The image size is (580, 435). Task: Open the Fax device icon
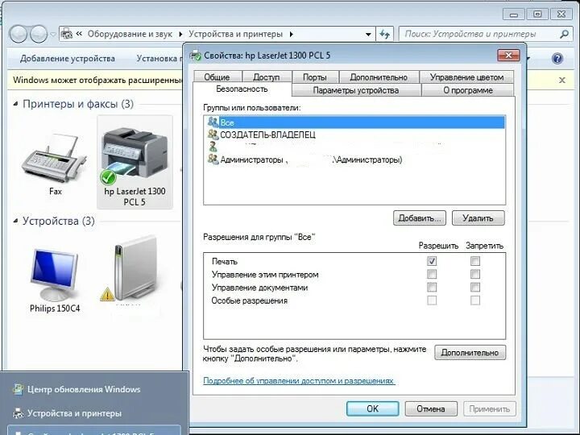55,159
